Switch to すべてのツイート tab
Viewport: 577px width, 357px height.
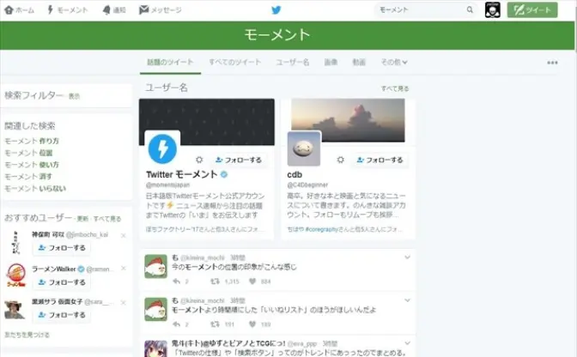click(x=235, y=62)
